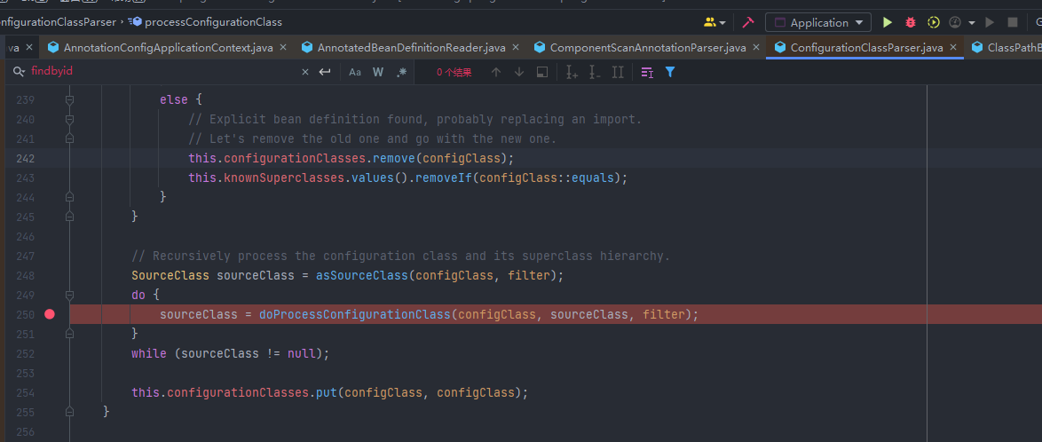The image size is (1042, 442).
Task: Toggle comment fold marker at line 240
Action: click(69, 120)
